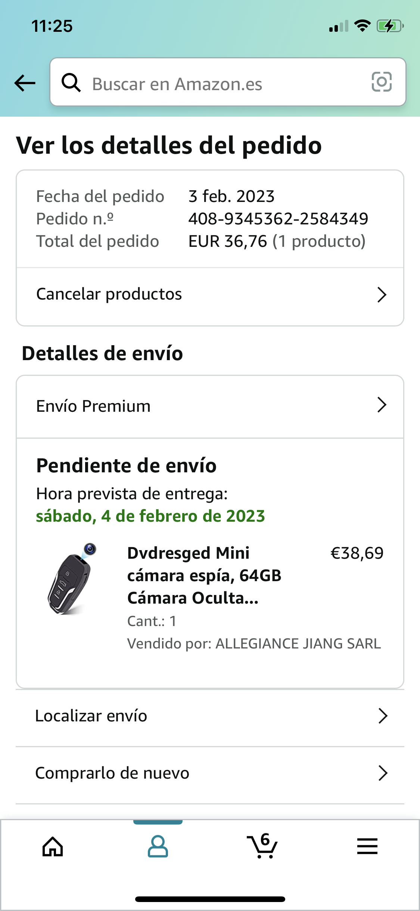Tap the Wi-Fi status icon
420x911 pixels.
(362, 26)
